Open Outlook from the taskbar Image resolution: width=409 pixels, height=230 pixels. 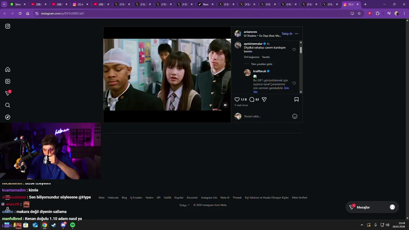[x=35, y=225]
